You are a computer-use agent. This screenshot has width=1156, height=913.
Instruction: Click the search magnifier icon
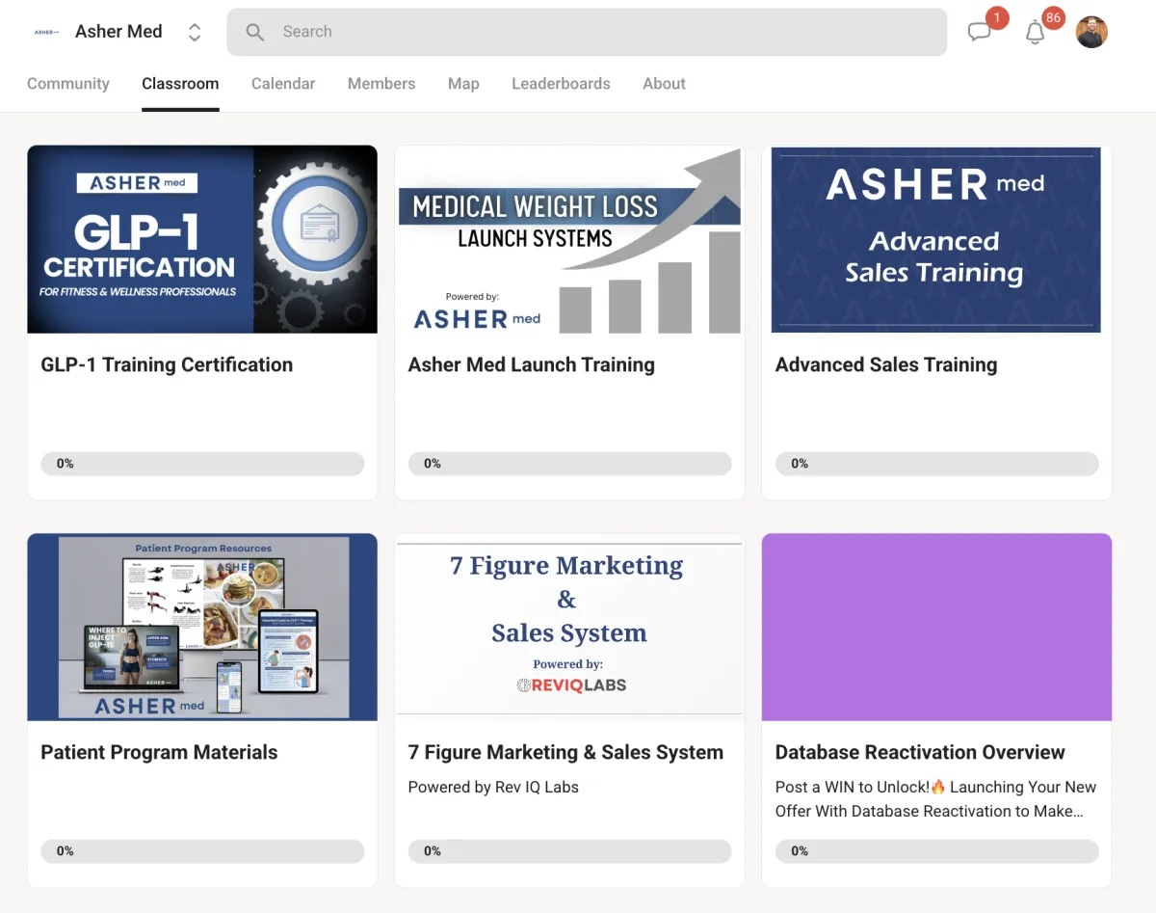click(x=255, y=32)
